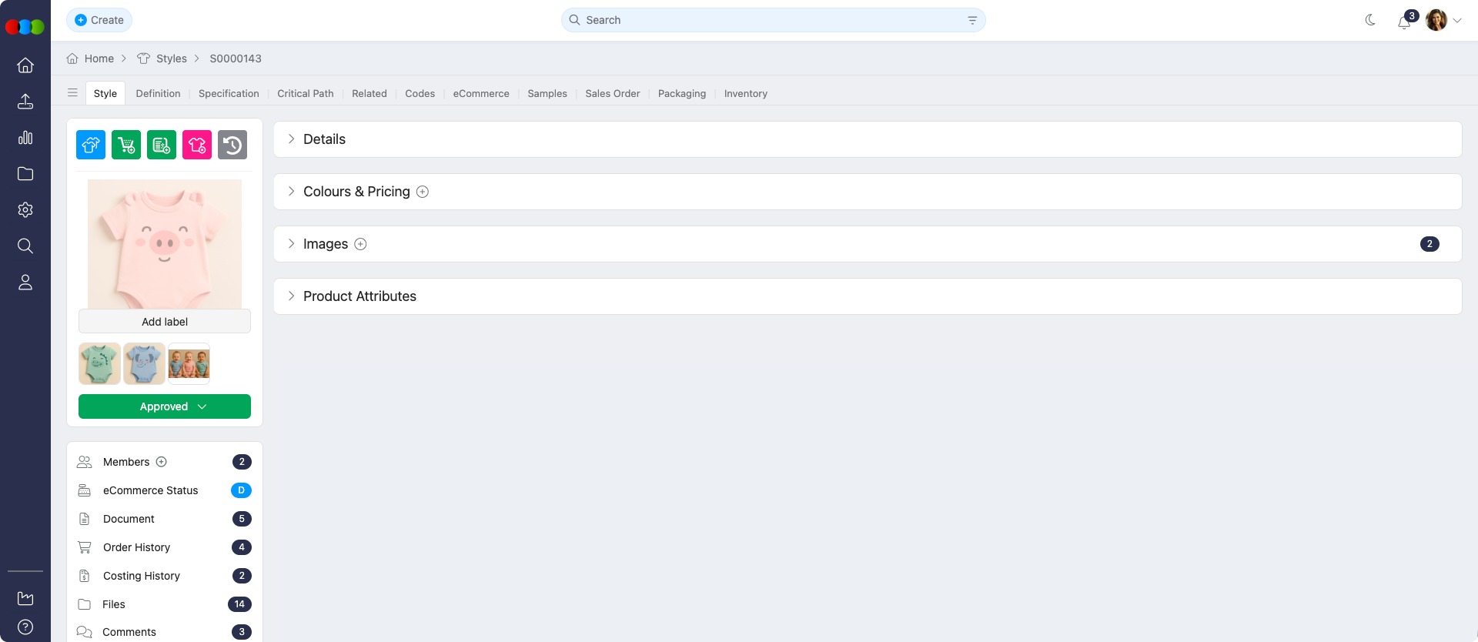Go to Styles breadcrumb link

point(162,59)
